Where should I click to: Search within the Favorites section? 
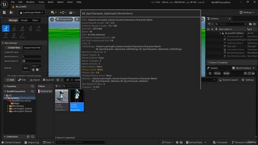(x=32, y=86)
